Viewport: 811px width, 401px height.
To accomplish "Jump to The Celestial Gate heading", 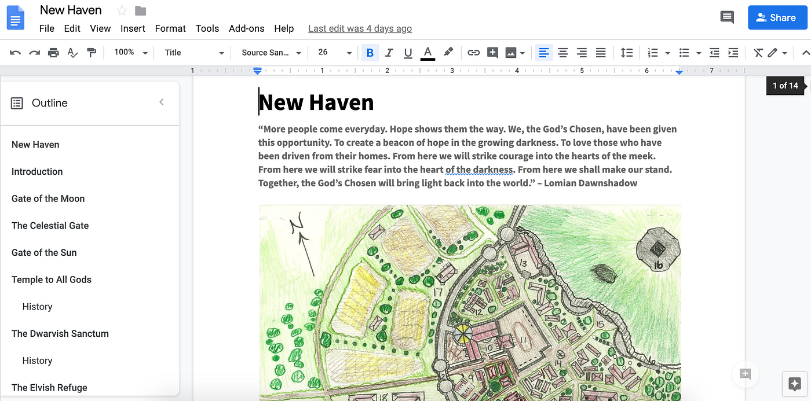I will [x=50, y=226].
